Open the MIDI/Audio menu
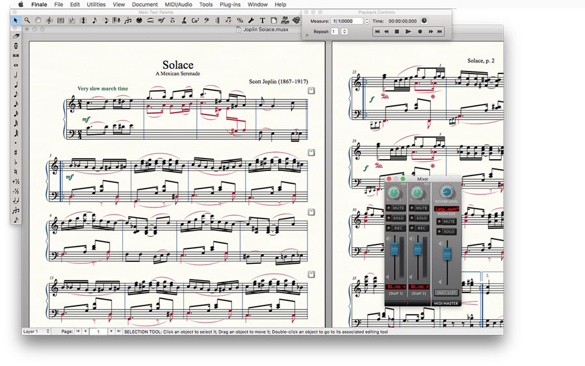Screen dimensions: 585x366 click(x=178, y=5)
